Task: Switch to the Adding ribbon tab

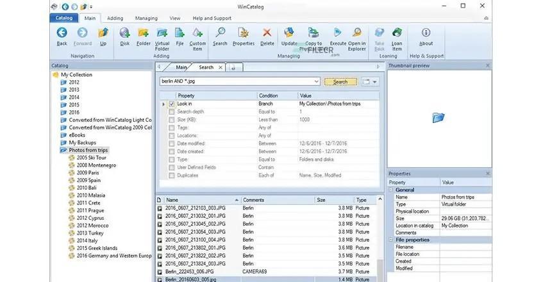Action: coord(115,18)
